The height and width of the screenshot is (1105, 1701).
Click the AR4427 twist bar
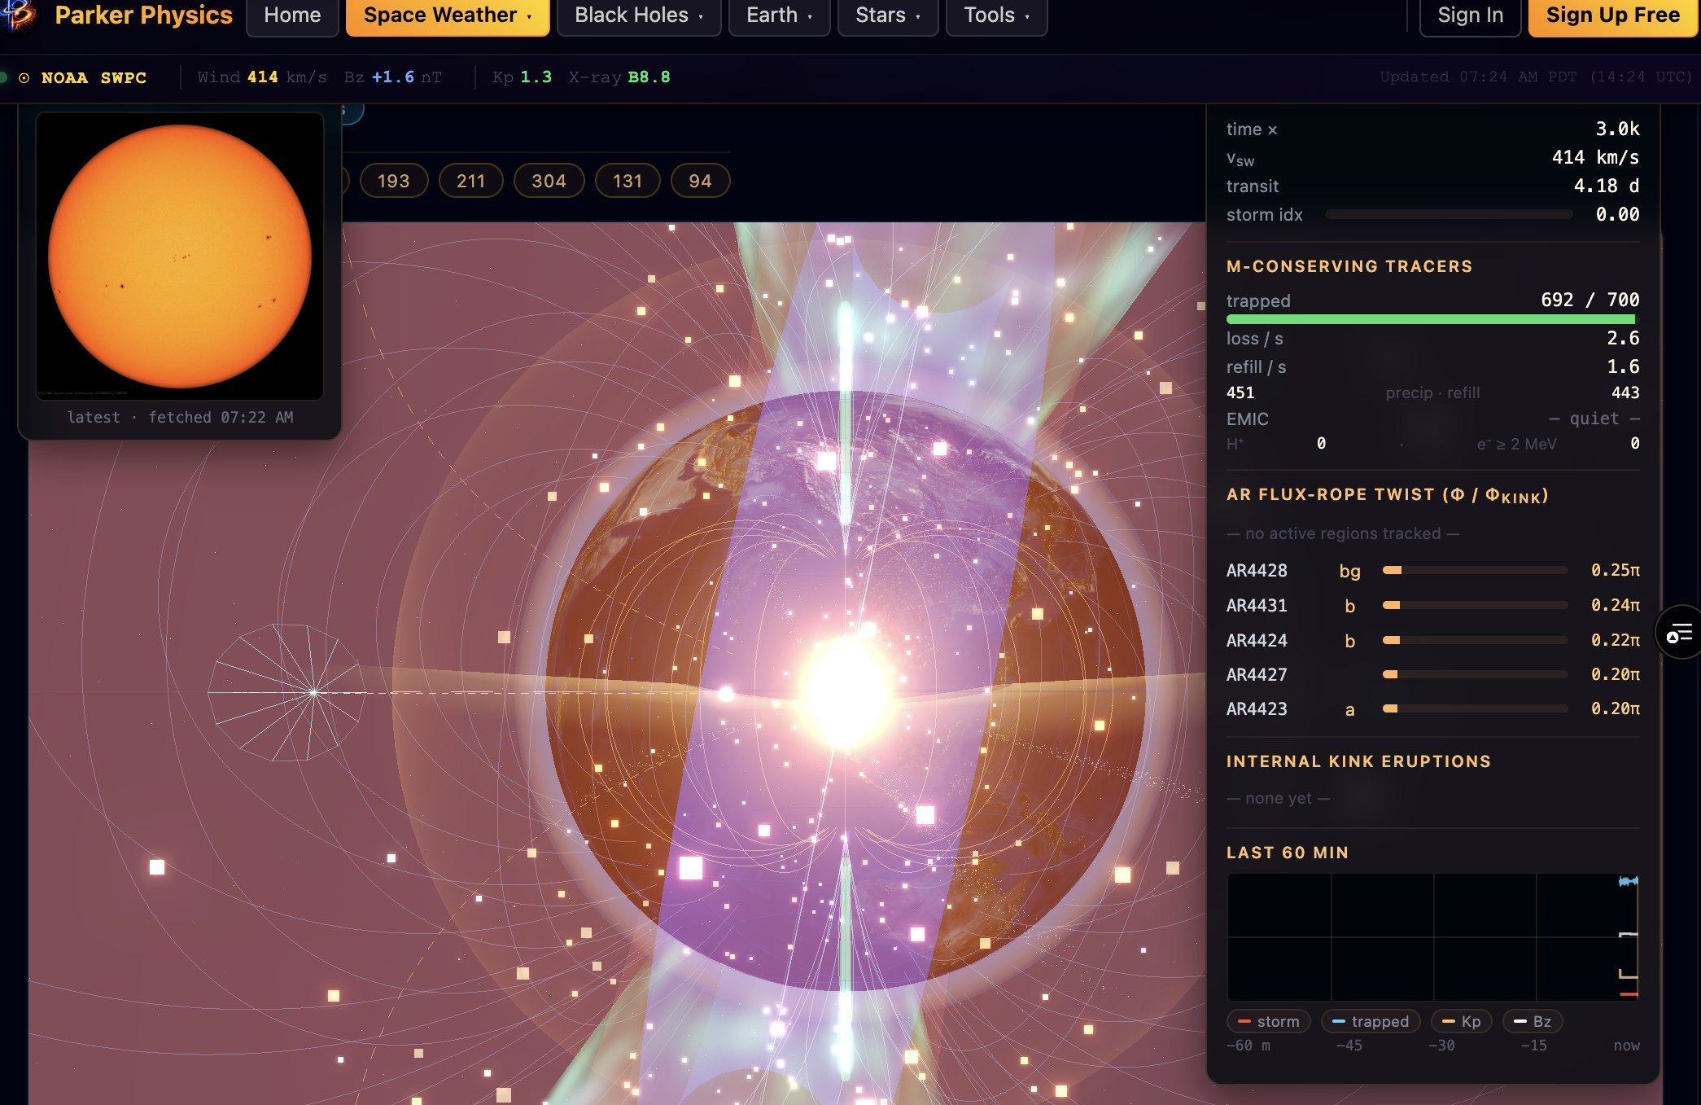[1475, 675]
